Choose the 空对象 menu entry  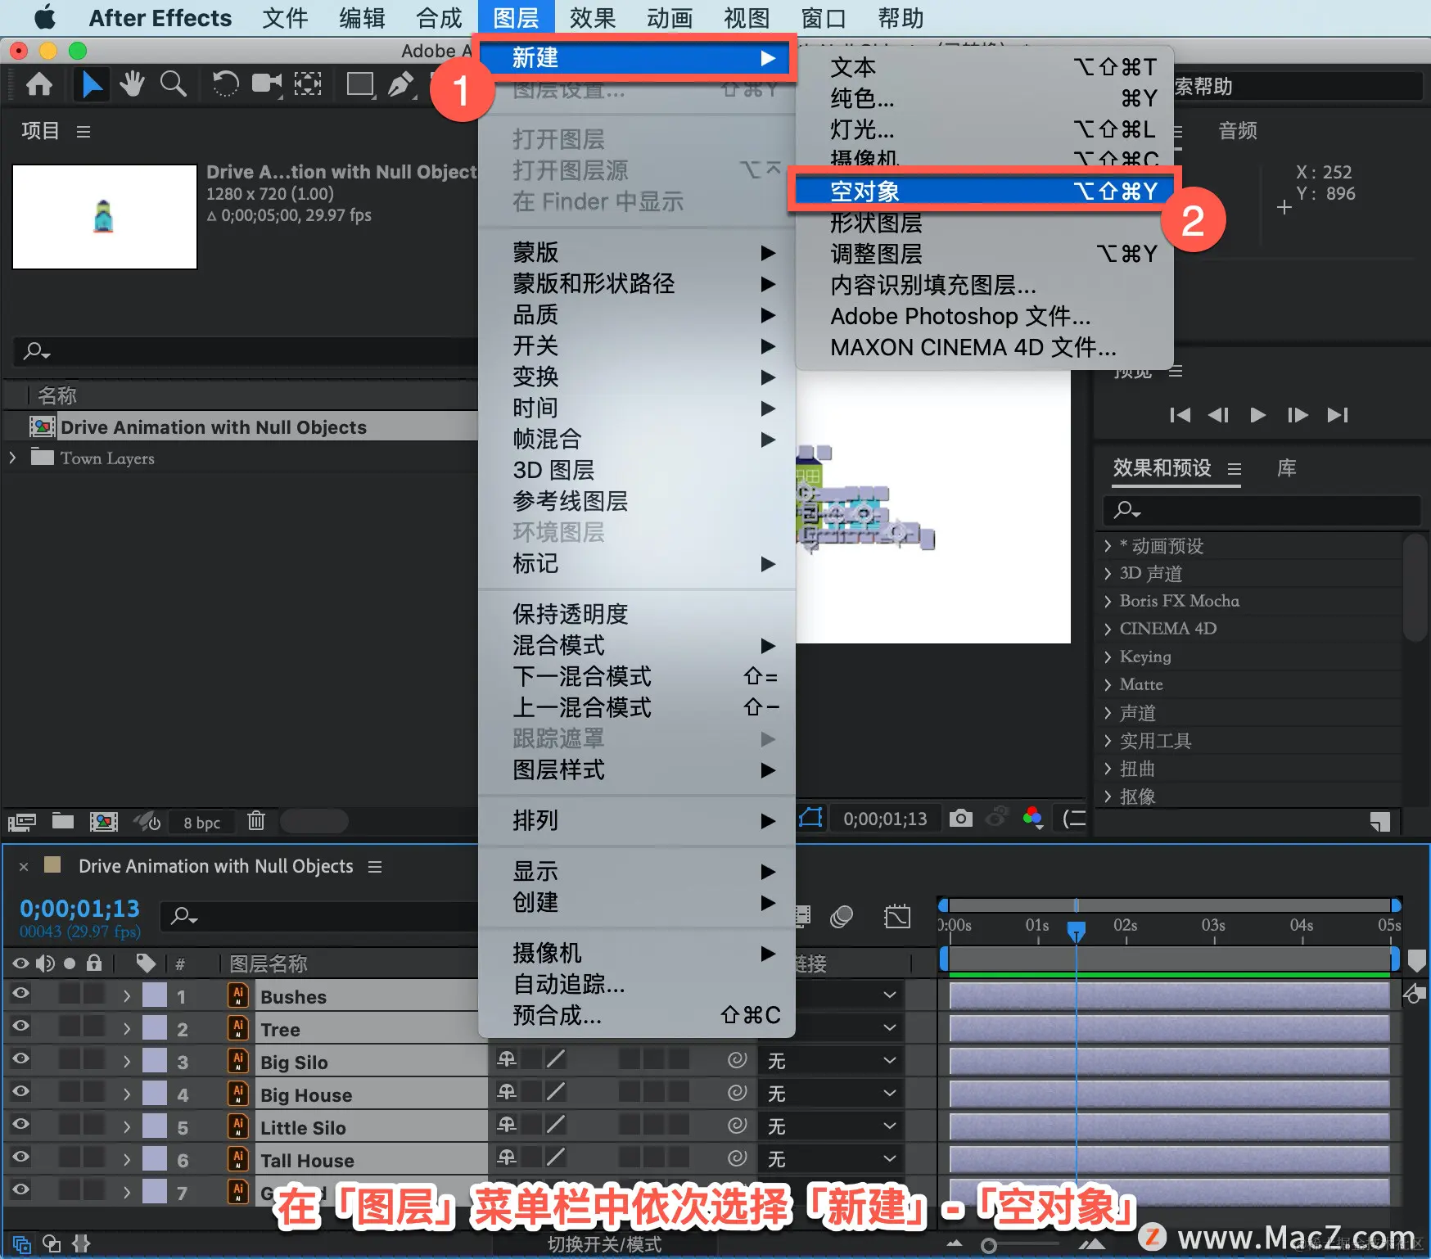coord(984,192)
